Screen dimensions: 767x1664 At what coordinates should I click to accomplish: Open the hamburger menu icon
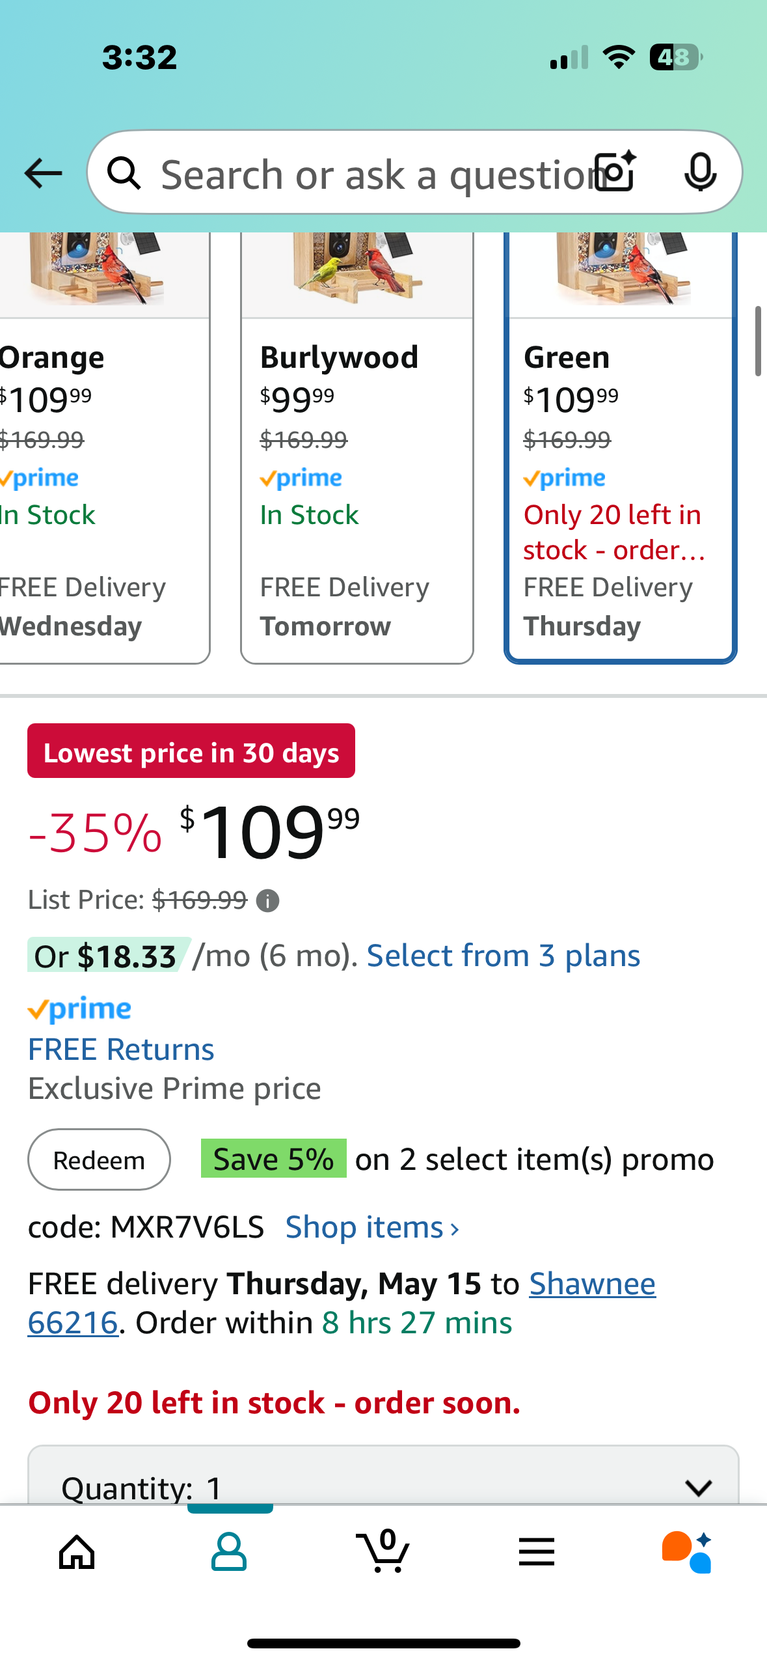click(x=537, y=1552)
